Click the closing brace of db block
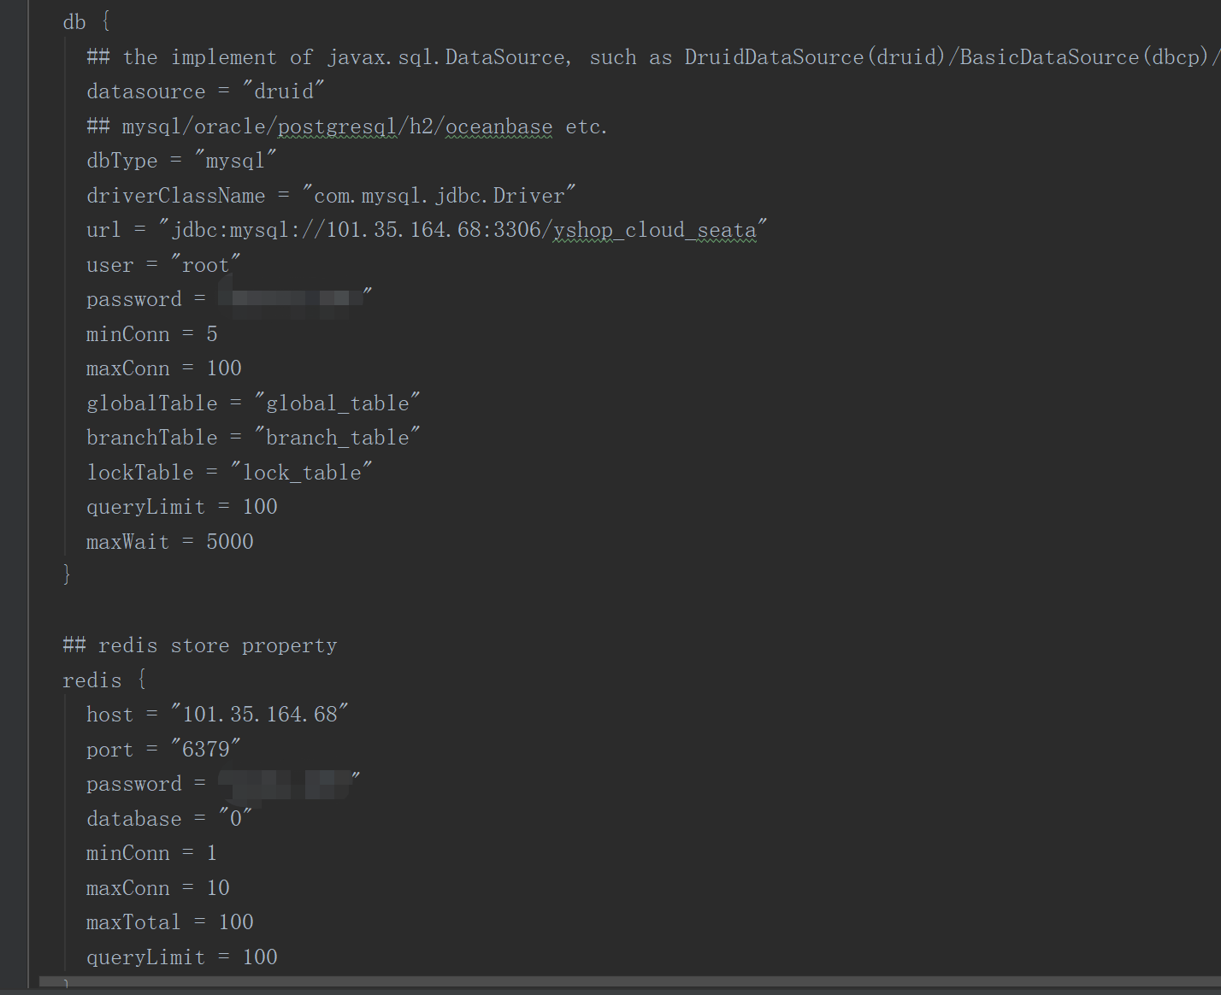 pyautogui.click(x=67, y=574)
